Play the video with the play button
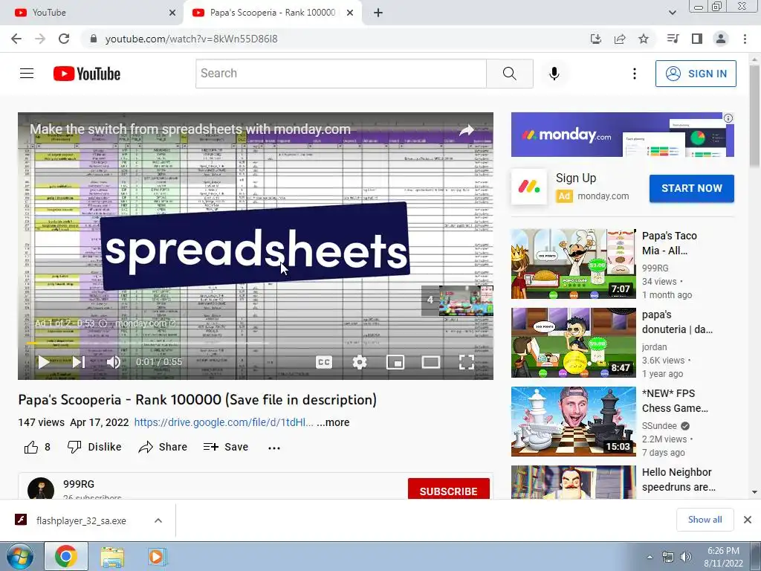Image resolution: width=761 pixels, height=571 pixels. coord(44,362)
